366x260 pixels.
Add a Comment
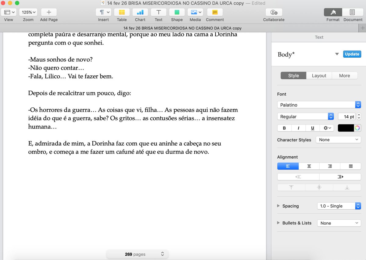click(215, 12)
